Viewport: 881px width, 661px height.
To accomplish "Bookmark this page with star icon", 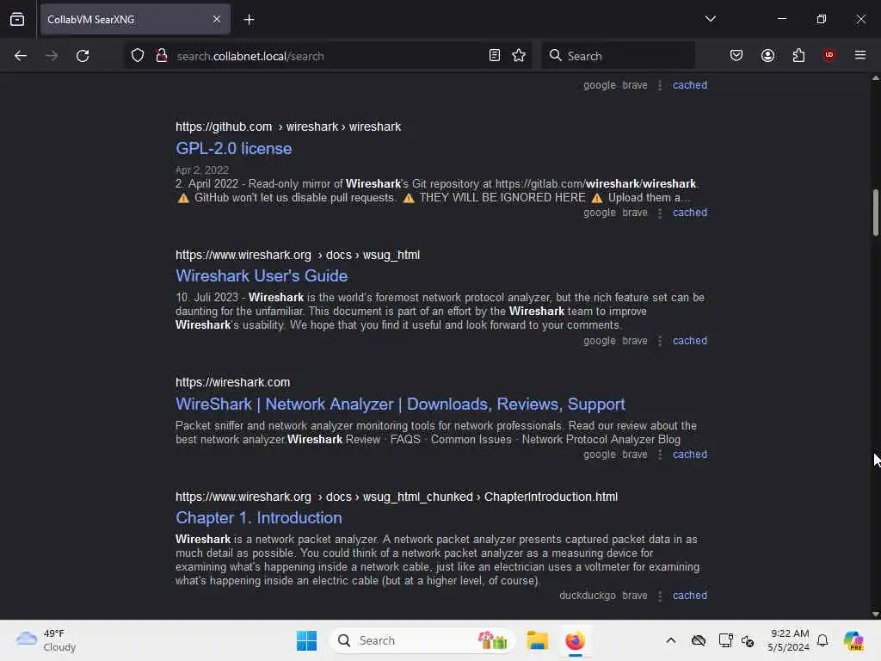I will (519, 56).
